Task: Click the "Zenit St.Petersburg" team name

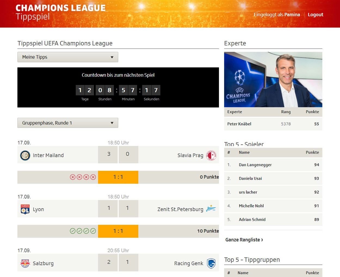Action: tap(180, 209)
